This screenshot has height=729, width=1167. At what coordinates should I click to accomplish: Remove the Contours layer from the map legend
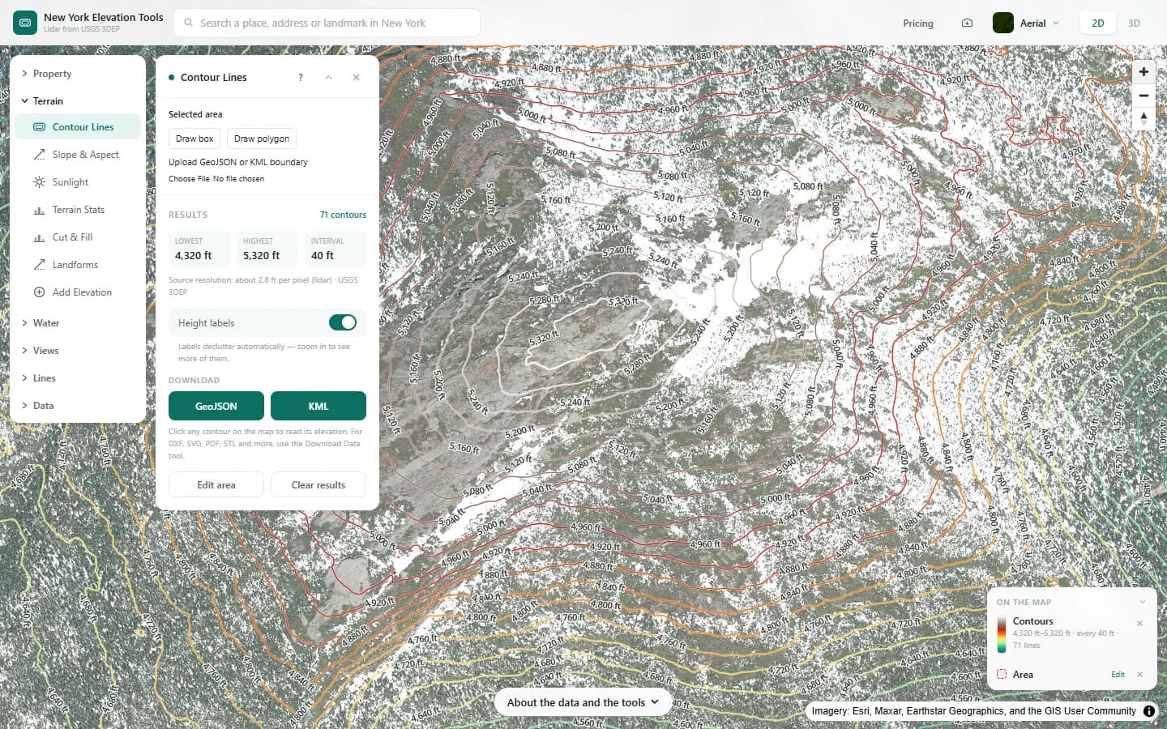tap(1139, 623)
